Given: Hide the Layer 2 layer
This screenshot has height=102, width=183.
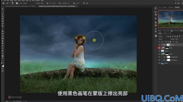Looking at the screenshot, I should point(159,51).
